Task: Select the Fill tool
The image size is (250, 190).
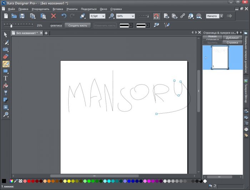Action: point(6,86)
